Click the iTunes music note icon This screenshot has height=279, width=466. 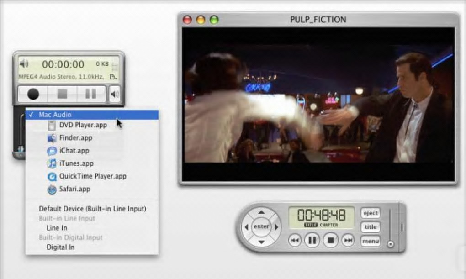(x=52, y=163)
